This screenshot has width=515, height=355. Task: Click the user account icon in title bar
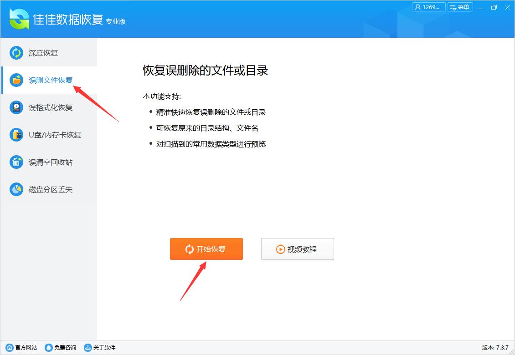coord(418,7)
